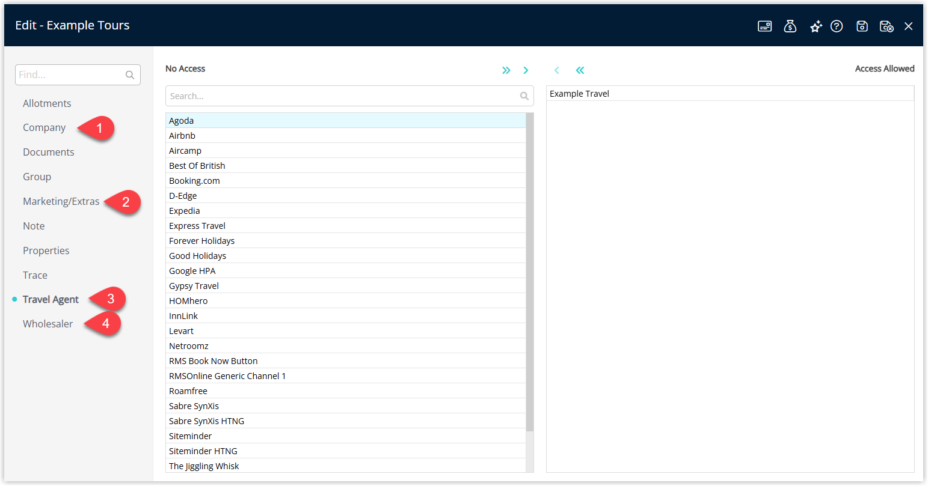Remove the selected entry with single left arrow
Viewport: 928px width, 486px height.
click(x=557, y=70)
